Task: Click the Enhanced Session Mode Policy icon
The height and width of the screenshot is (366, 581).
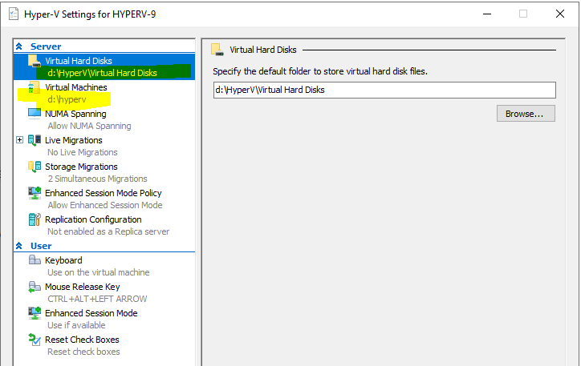Action: point(35,193)
